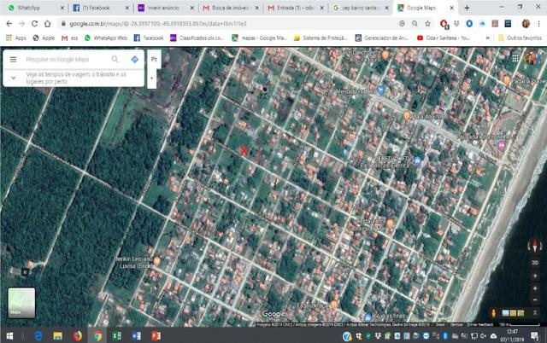The width and height of the screenshot is (547, 343).
Task: Open the WhatsApp Web bookmark
Action: tap(106, 38)
